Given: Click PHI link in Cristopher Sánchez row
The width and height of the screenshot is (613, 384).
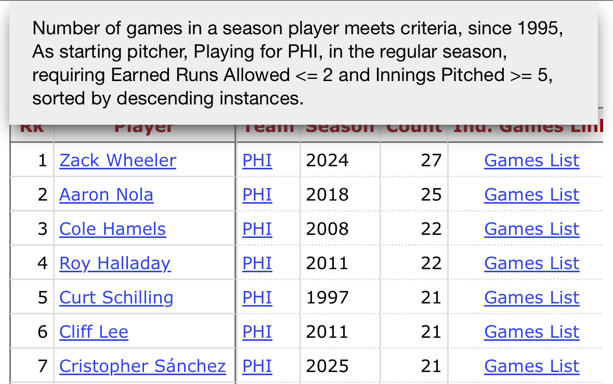Looking at the screenshot, I should 257,366.
